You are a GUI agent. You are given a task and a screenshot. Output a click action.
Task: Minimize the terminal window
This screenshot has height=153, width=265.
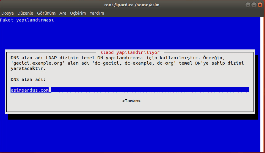click(248, 5)
